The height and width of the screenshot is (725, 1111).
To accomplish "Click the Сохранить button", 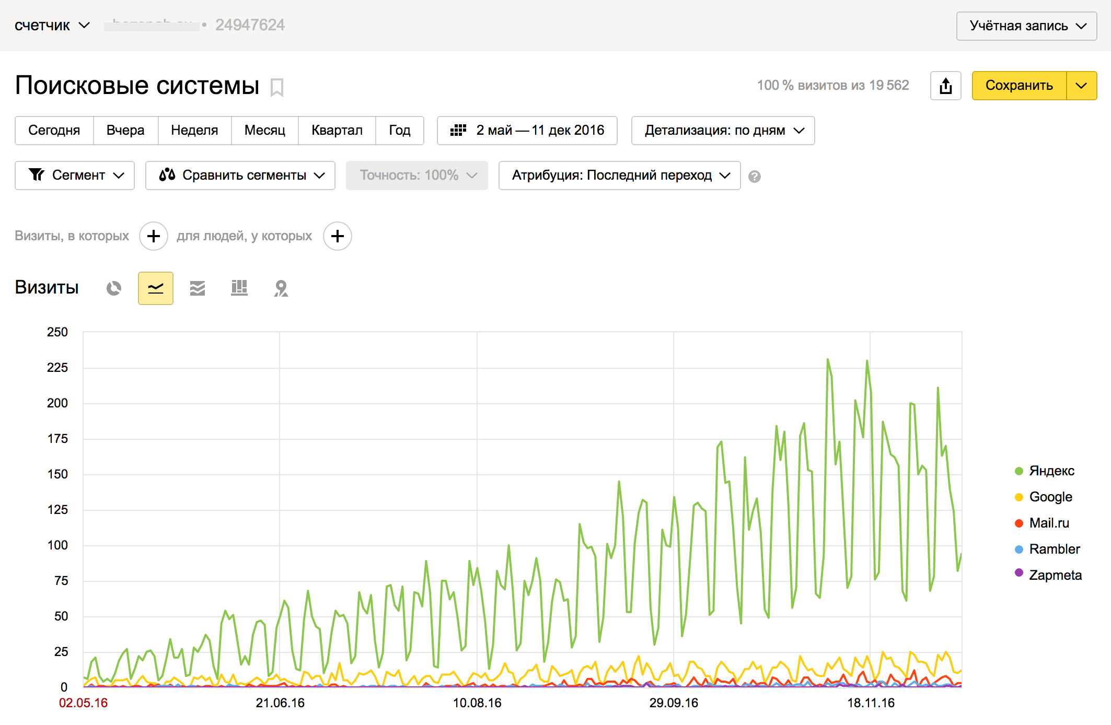I will click(x=1019, y=86).
